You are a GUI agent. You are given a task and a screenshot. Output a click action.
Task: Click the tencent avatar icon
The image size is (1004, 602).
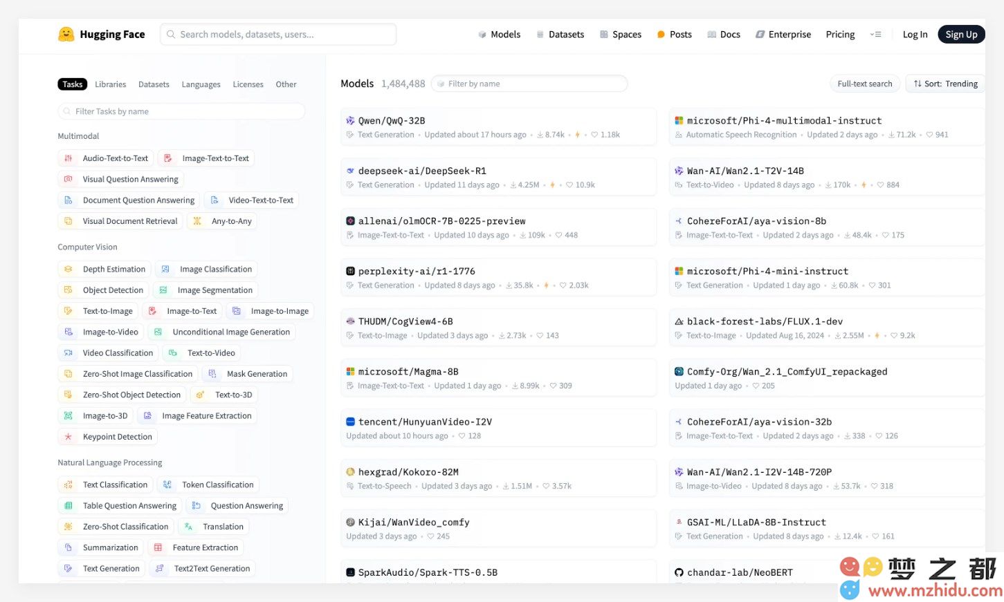click(350, 422)
